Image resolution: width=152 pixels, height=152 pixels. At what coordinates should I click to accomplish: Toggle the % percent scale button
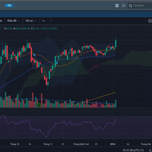pyautogui.click(x=150, y=150)
